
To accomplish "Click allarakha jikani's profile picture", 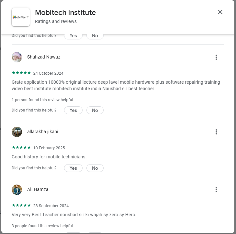I will pyautogui.click(x=17, y=132).
